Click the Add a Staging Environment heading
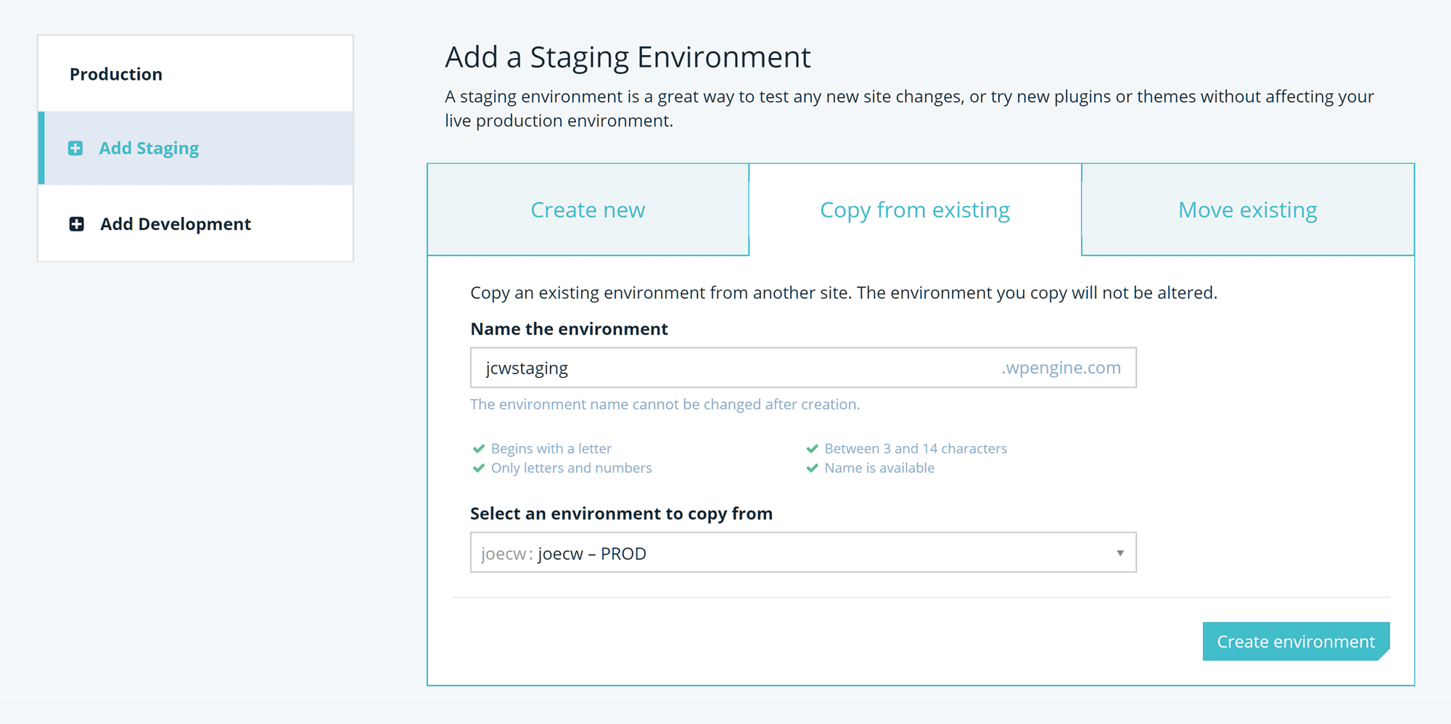 coord(628,57)
